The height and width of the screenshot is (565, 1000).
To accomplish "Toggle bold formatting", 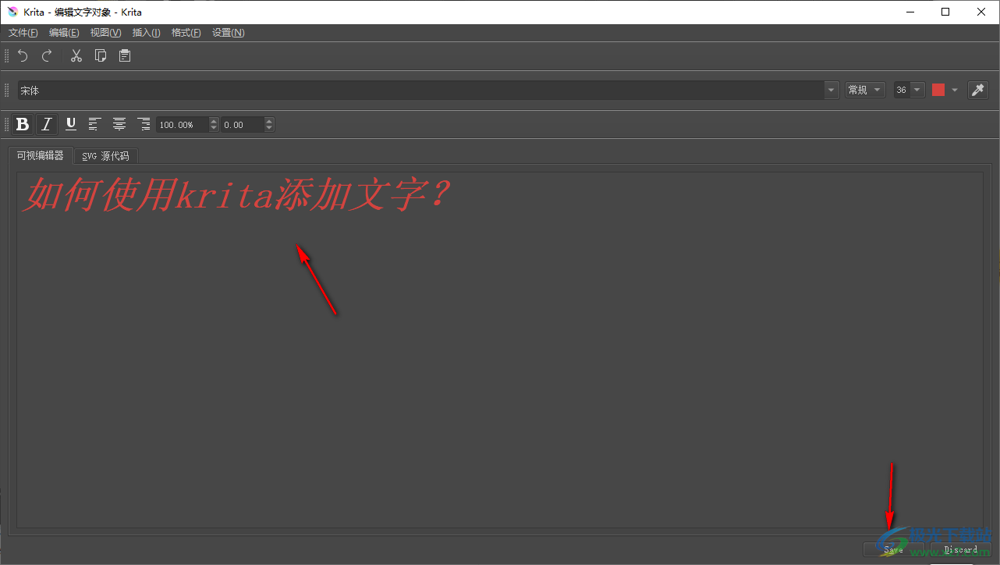I will pyautogui.click(x=23, y=124).
